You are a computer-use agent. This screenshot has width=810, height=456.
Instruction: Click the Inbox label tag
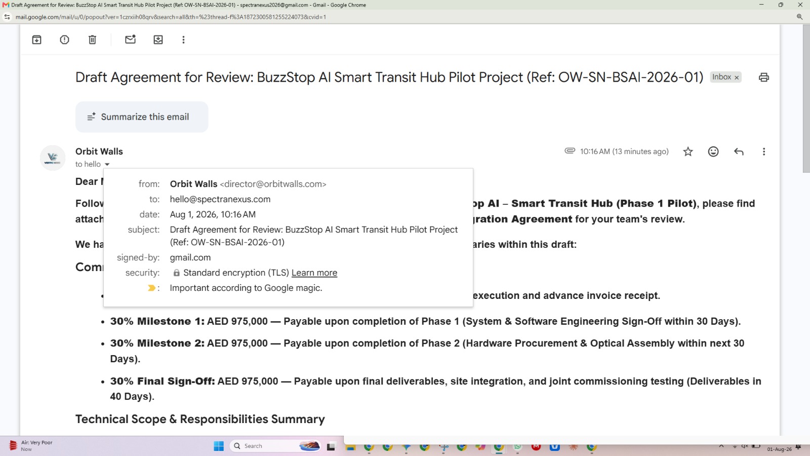(722, 77)
